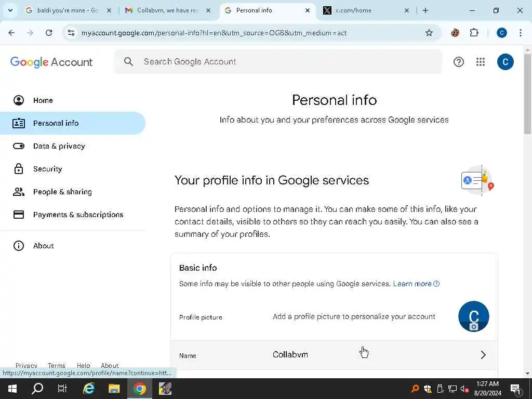Viewport: 532px width, 399px height.
Task: Click the browser back arrow
Action: point(11,33)
